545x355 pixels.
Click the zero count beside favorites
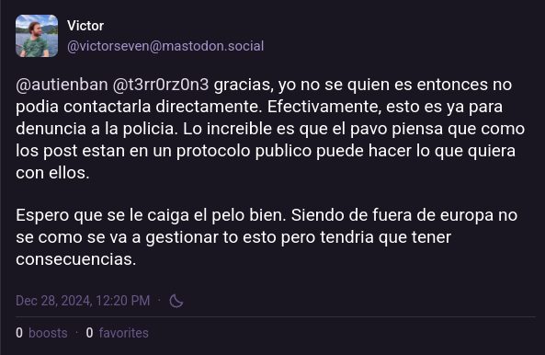coord(89,333)
